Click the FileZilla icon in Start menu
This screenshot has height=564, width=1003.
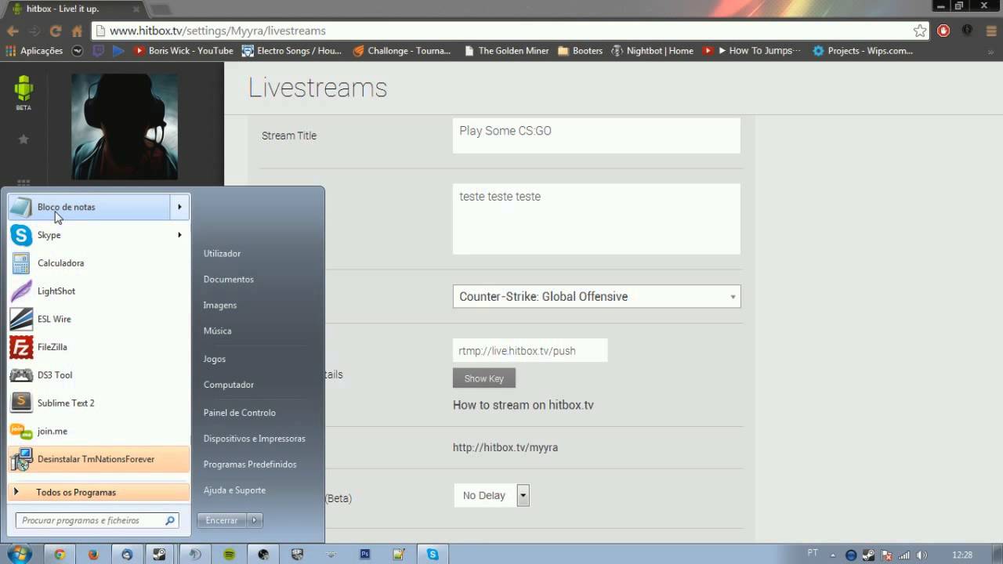coord(21,347)
